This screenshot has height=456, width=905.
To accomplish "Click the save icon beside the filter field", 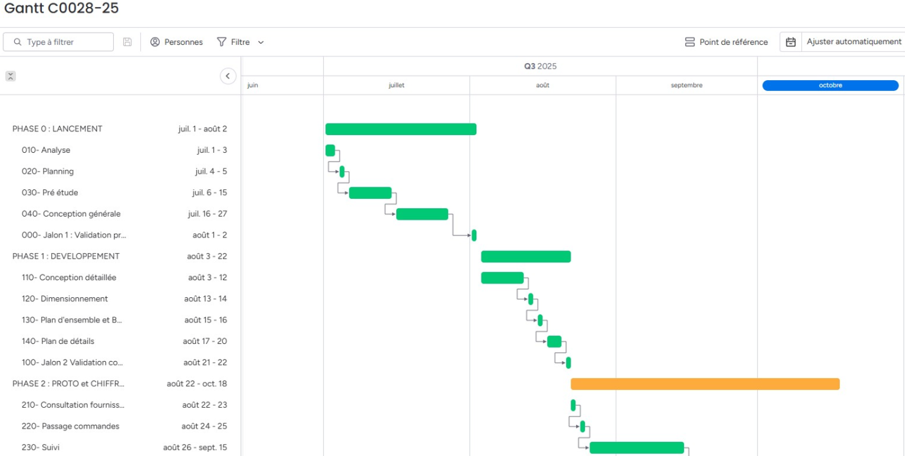I will [x=127, y=42].
